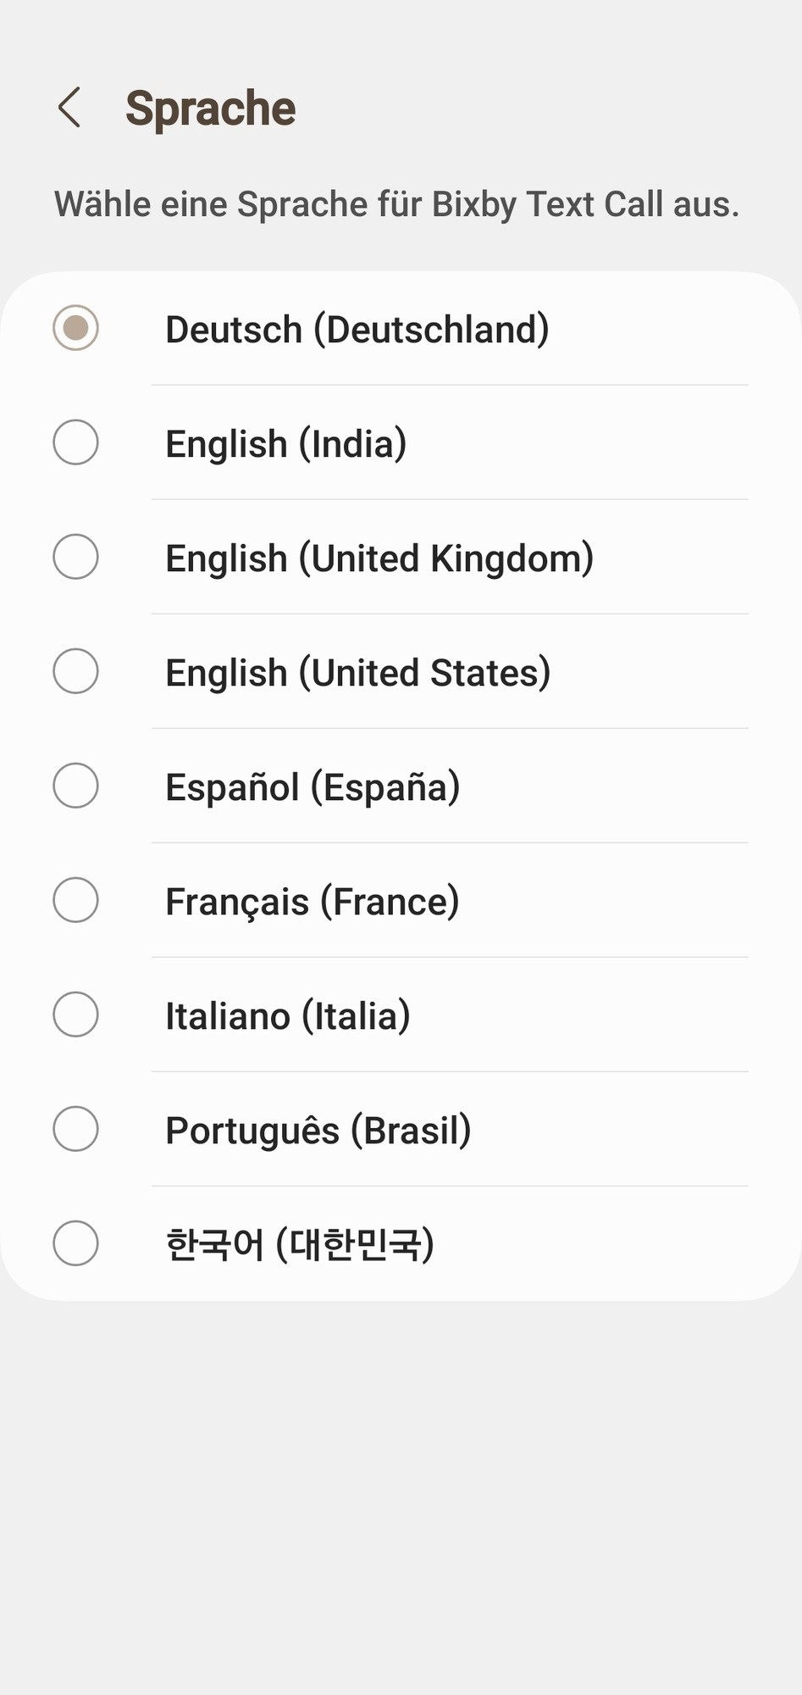Image resolution: width=802 pixels, height=1695 pixels.
Task: Tap the Português (Brasil) language label
Action: 318,1131
